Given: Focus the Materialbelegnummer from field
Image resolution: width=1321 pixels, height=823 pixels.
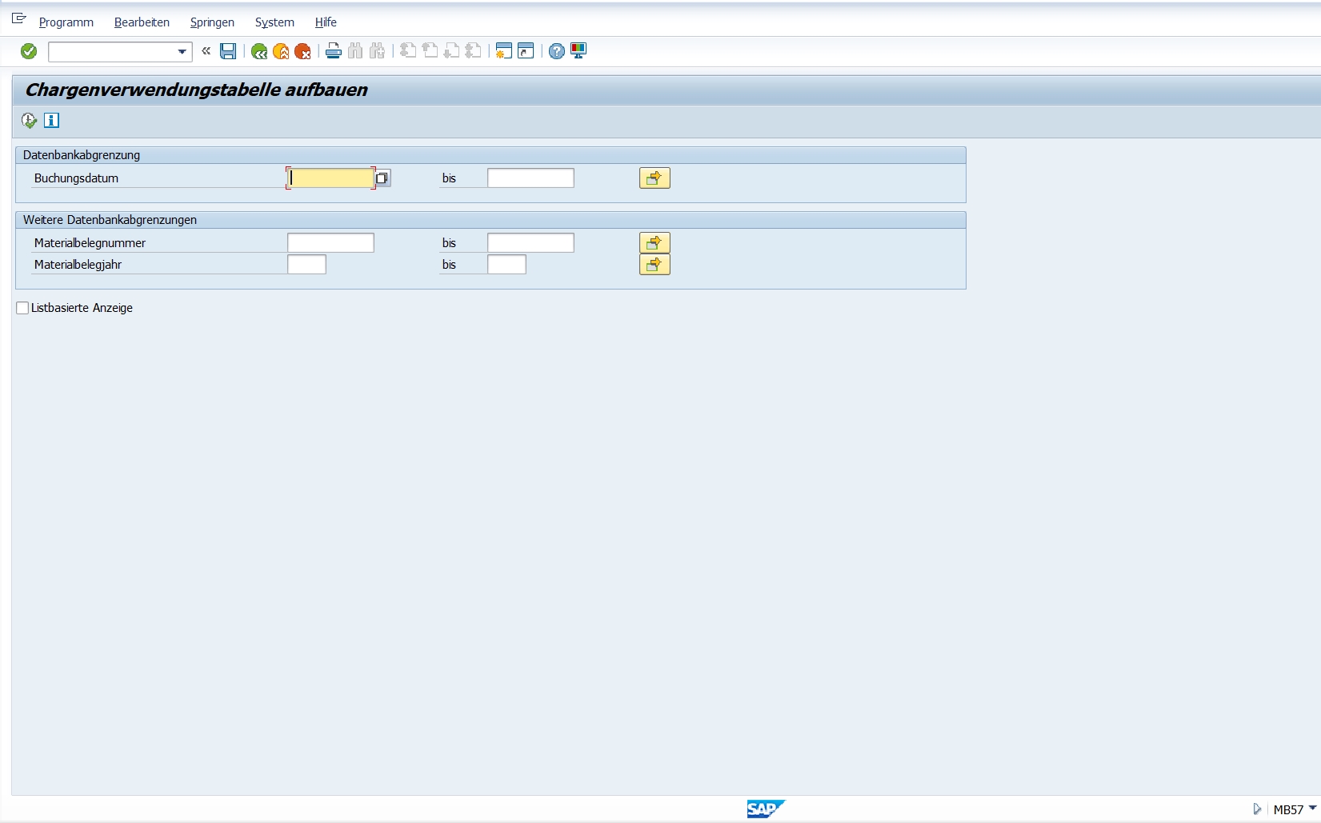Looking at the screenshot, I should click(330, 243).
